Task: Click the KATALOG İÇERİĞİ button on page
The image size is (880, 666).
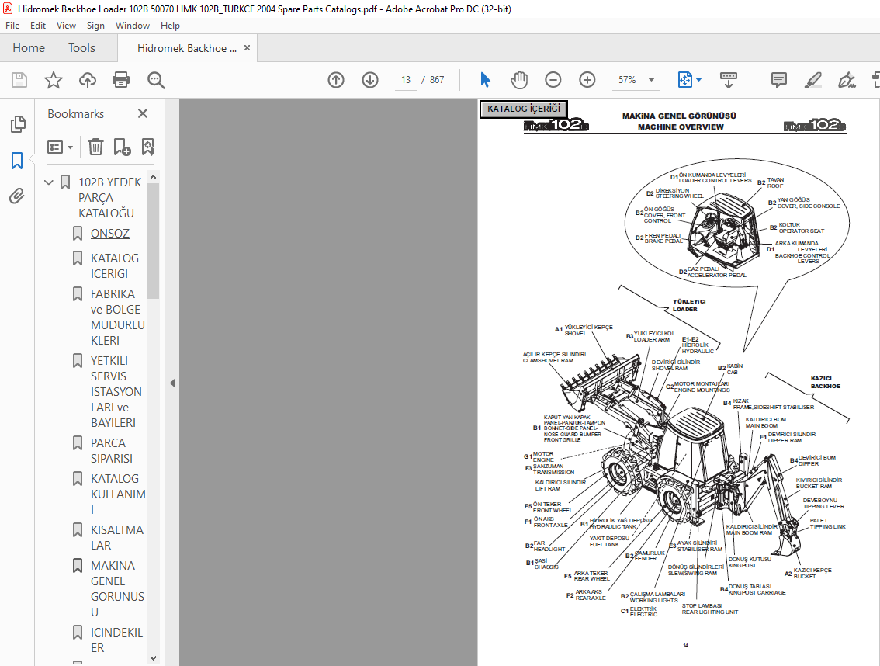Action: [x=523, y=109]
